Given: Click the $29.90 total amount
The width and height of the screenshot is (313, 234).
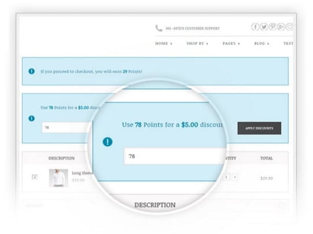Looking at the screenshot, I should pyautogui.click(x=267, y=178).
